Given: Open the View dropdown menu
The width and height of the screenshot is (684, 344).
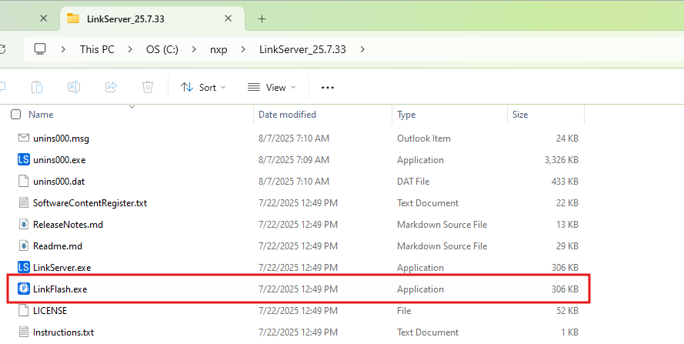Looking at the screenshot, I should 272,87.
